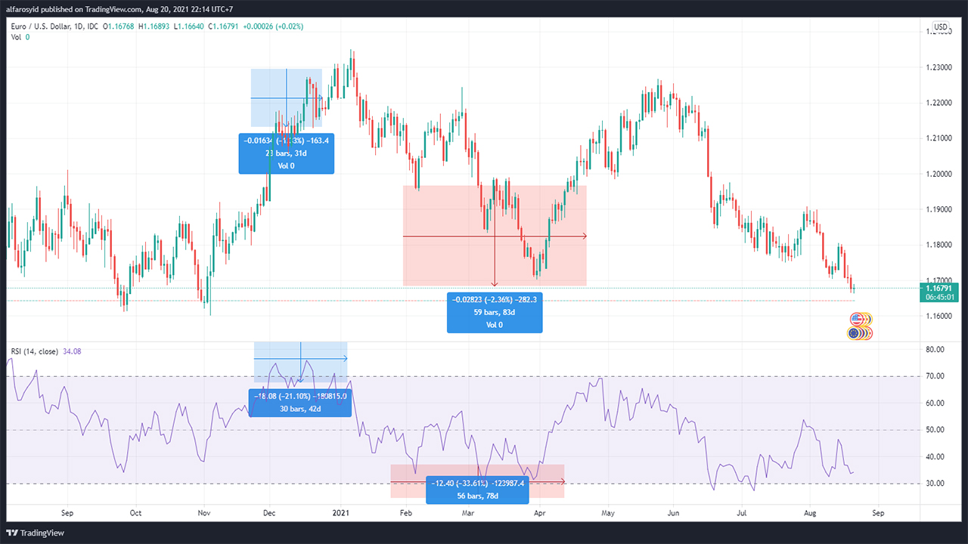Click the TradingView logo at bottom left
This screenshot has height=544, width=968.
click(x=36, y=533)
